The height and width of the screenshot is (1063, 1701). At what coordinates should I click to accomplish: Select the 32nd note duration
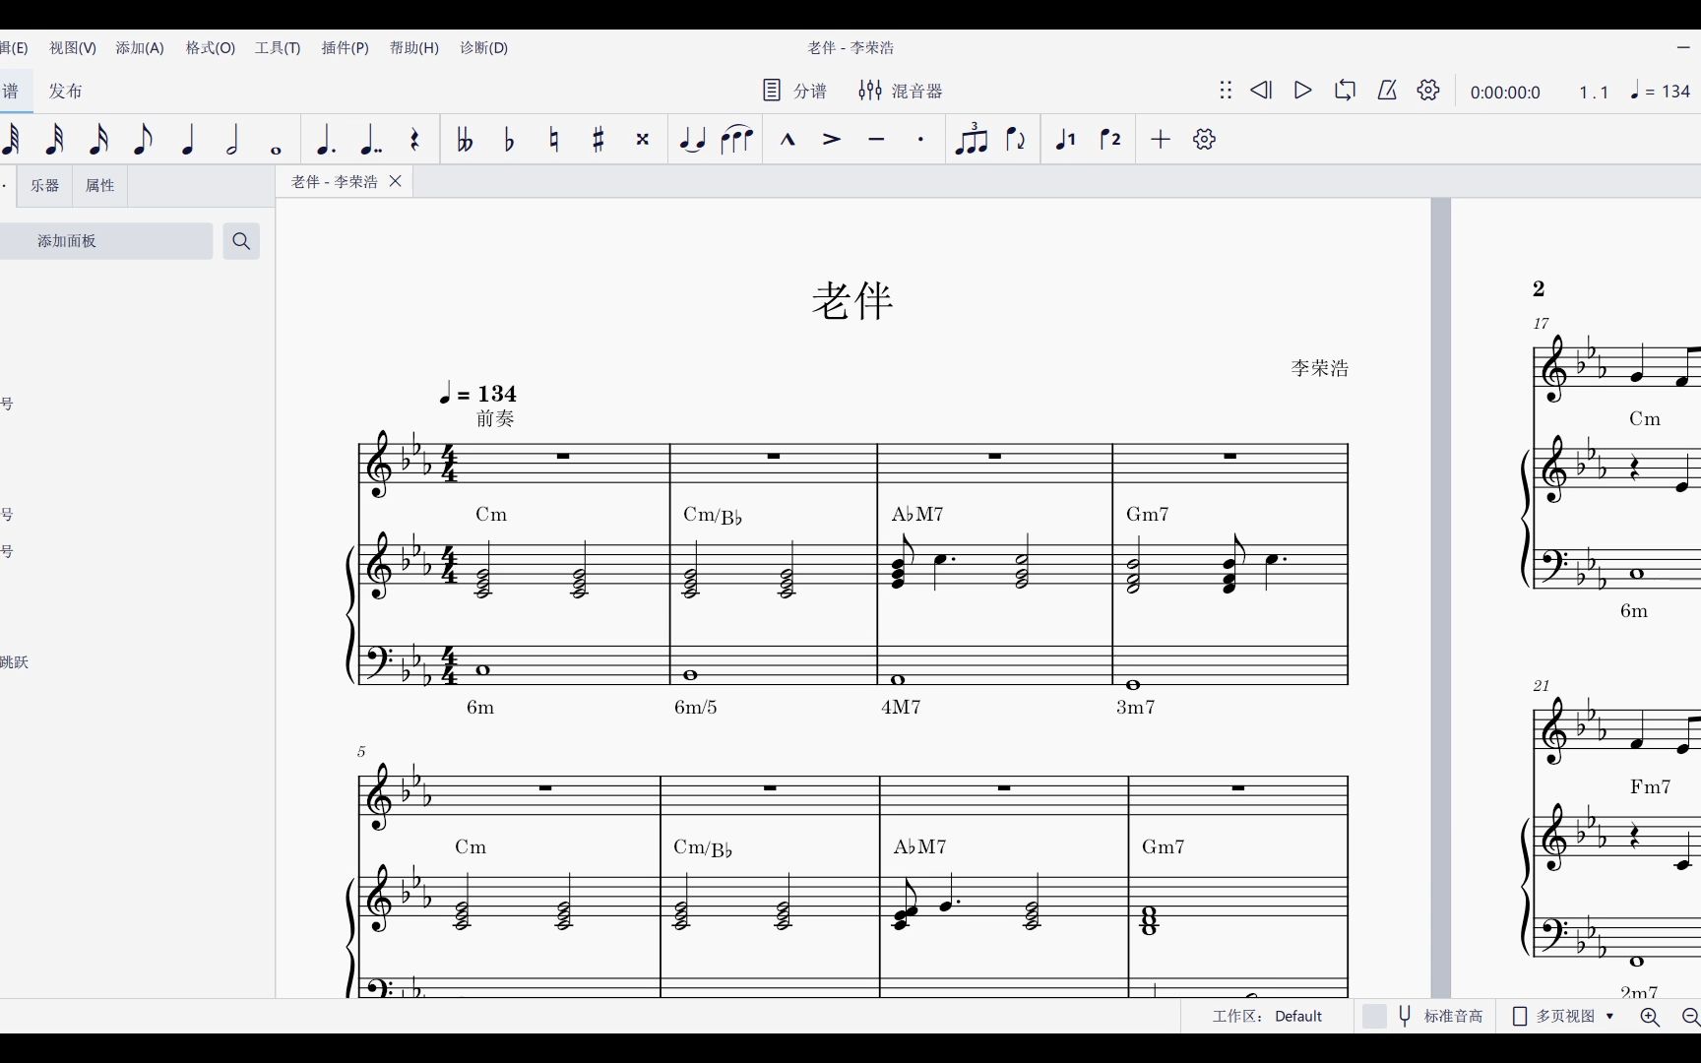(54, 140)
